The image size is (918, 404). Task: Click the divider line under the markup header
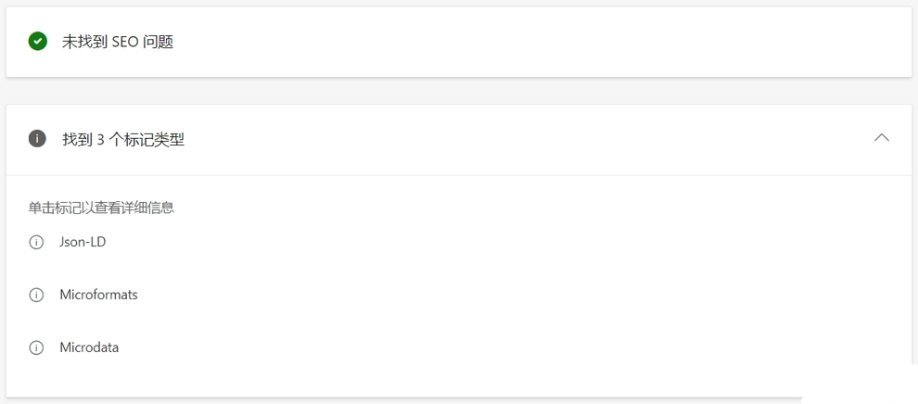click(x=459, y=175)
